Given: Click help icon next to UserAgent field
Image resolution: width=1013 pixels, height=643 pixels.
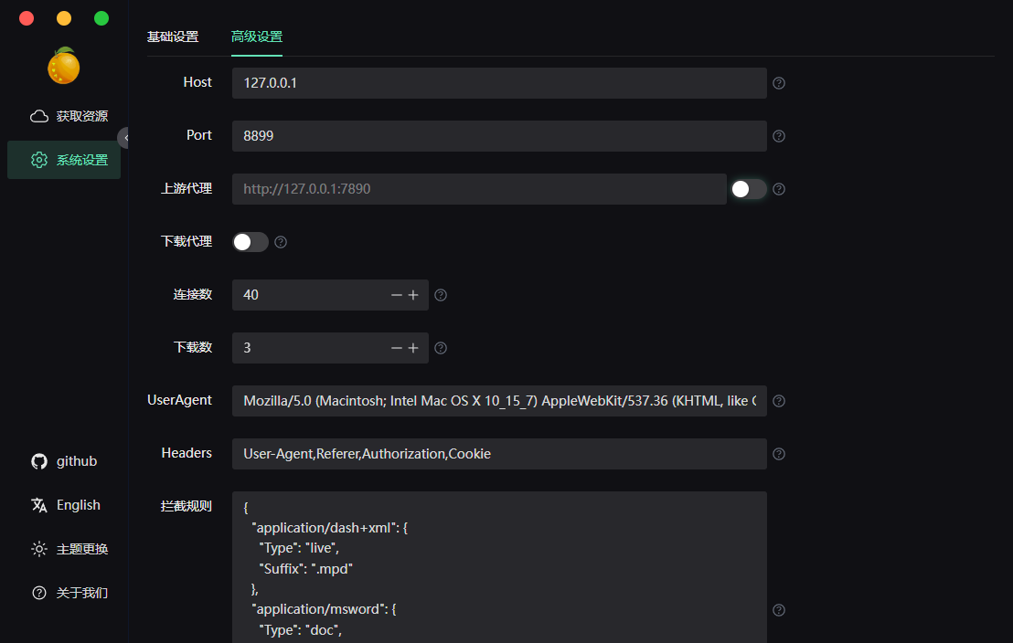Looking at the screenshot, I should [779, 401].
